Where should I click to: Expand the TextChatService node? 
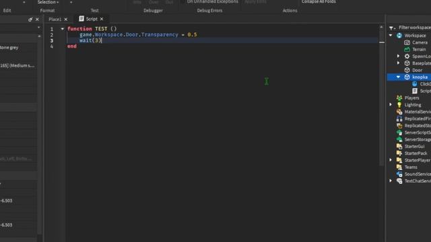391,181
